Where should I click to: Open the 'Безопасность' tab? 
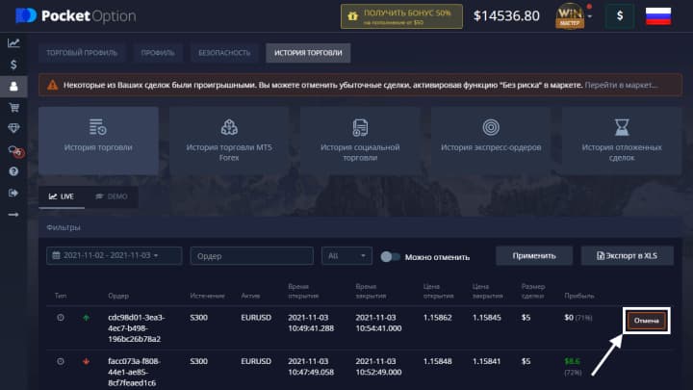(x=224, y=53)
